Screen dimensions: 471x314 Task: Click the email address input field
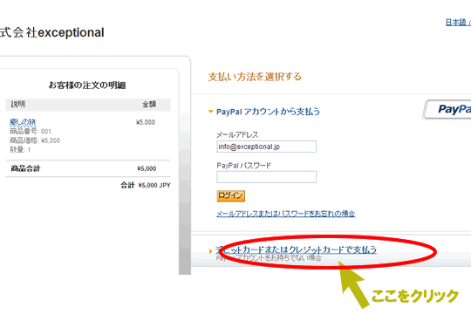(x=266, y=147)
